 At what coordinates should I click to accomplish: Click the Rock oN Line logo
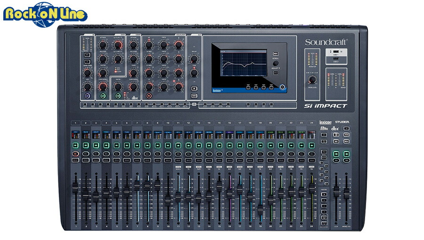45,14
